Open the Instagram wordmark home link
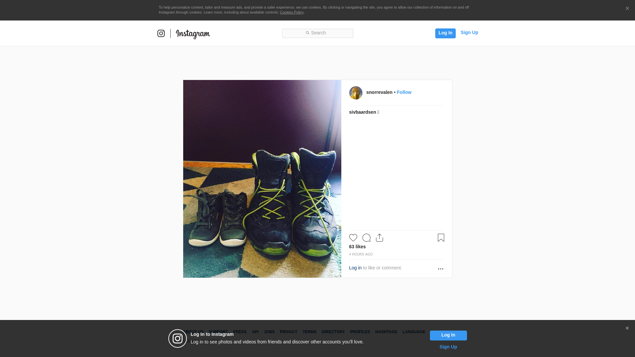This screenshot has height=357, width=635. pyautogui.click(x=193, y=34)
